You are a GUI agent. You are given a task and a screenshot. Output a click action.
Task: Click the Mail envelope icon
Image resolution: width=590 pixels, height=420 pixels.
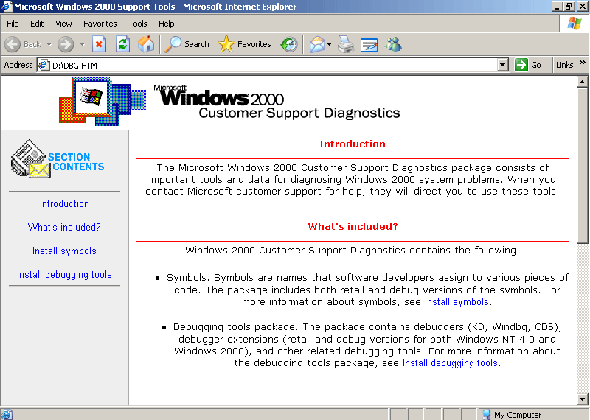[317, 44]
